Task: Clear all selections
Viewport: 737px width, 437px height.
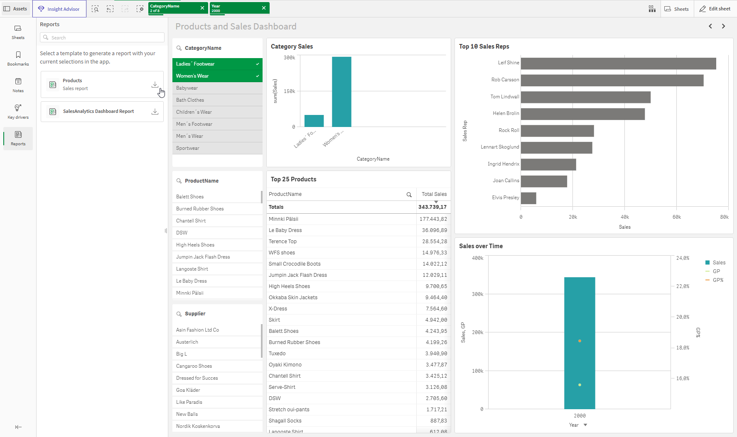Action: pos(140,9)
